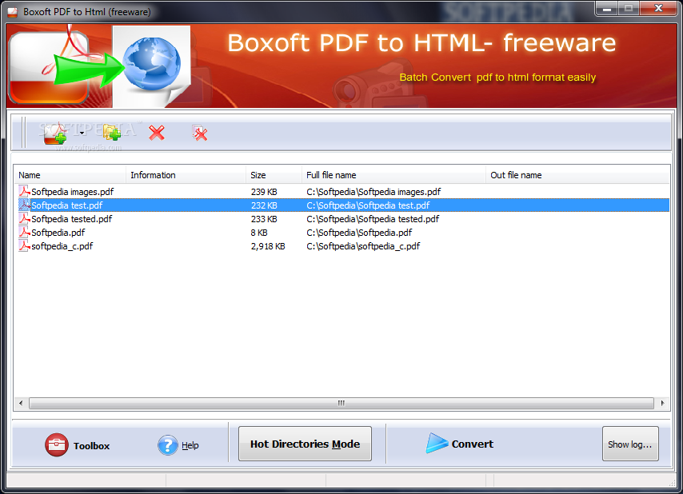Click the 239 KB size cell
683x494 pixels.
[264, 192]
